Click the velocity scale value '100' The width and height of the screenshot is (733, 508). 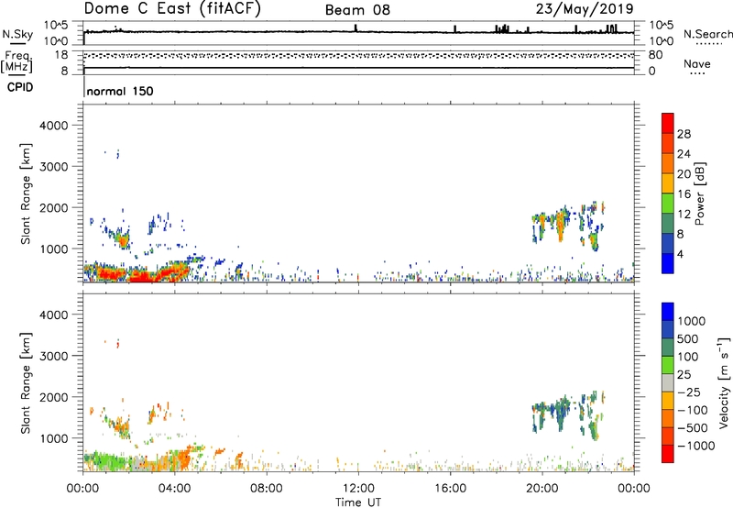688,357
